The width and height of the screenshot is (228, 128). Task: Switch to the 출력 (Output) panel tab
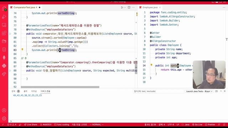click(x=25, y=91)
